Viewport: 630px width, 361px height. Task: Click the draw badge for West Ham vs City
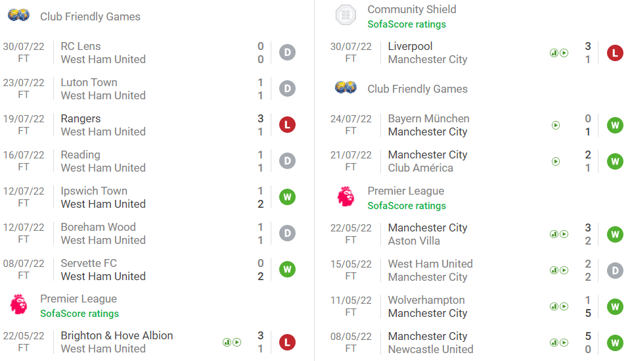[x=615, y=270]
